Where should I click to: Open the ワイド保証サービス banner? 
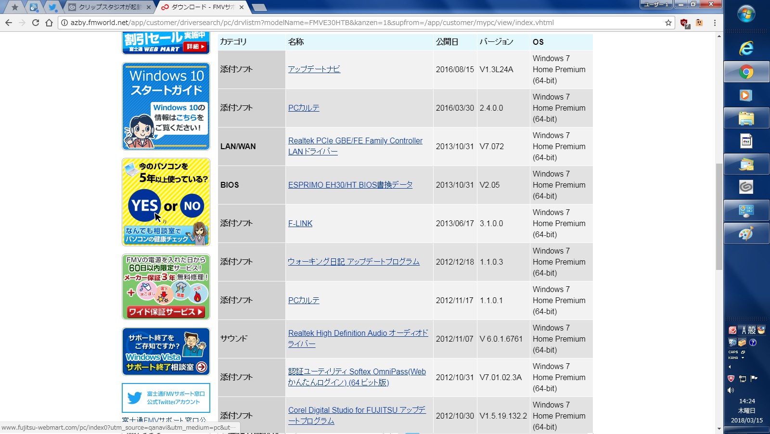click(x=166, y=287)
